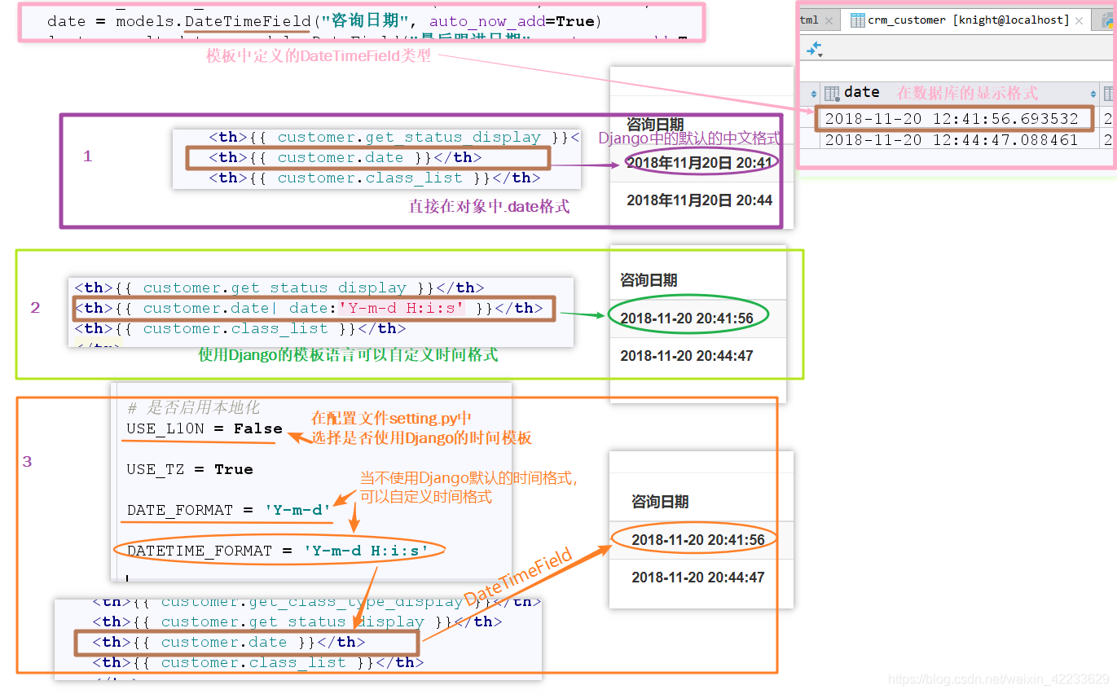Viewport: 1117px width, 694px height.
Task: Click the '# 是否启用本地化' comment line
Action: coord(194,408)
